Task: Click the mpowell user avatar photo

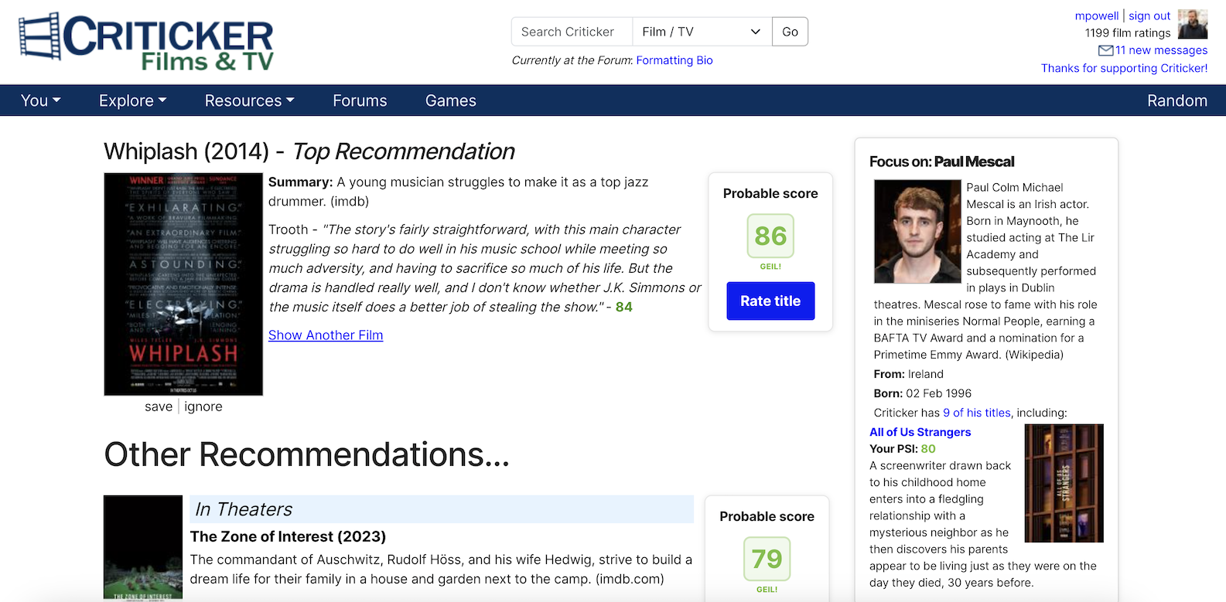Action: (x=1192, y=25)
